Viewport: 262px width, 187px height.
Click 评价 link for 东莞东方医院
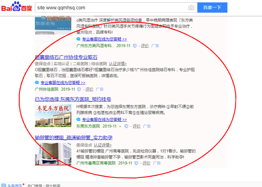coord(137,126)
